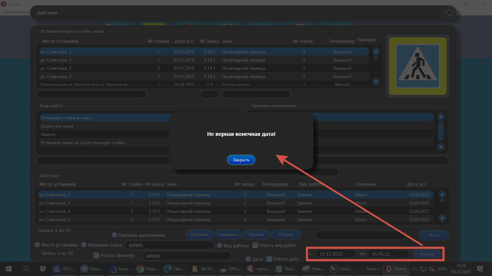Open the ENG input language switcher

[442, 269]
